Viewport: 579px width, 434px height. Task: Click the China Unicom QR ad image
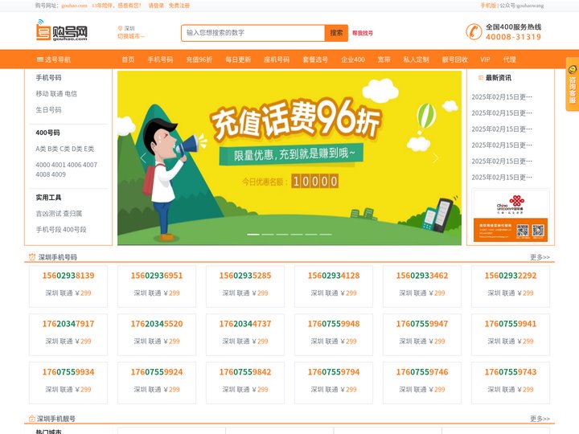click(x=511, y=215)
